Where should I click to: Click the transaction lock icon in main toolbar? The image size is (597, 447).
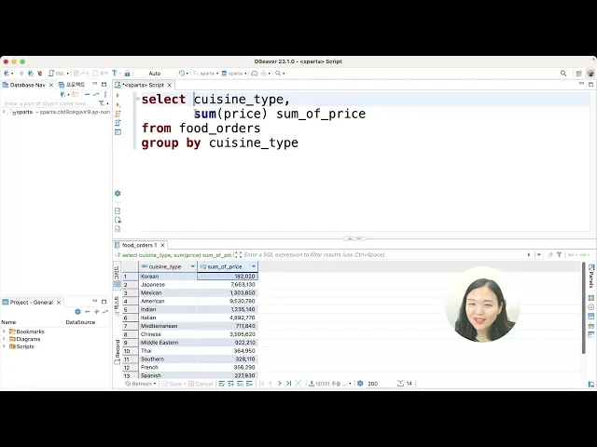(127, 74)
